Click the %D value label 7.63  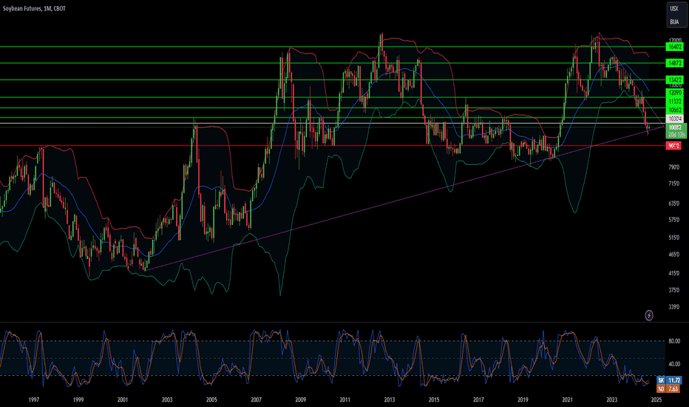click(x=674, y=389)
